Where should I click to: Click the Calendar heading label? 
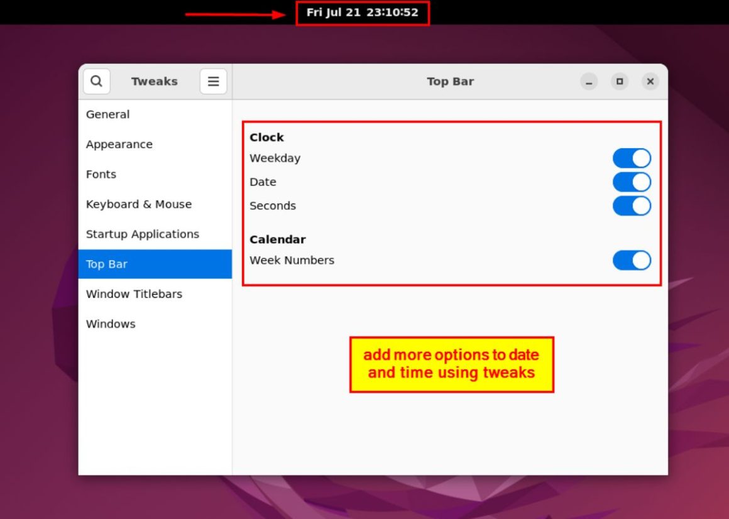[x=278, y=239]
